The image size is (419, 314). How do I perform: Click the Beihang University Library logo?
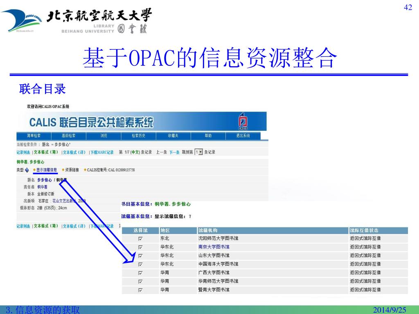(x=77, y=21)
